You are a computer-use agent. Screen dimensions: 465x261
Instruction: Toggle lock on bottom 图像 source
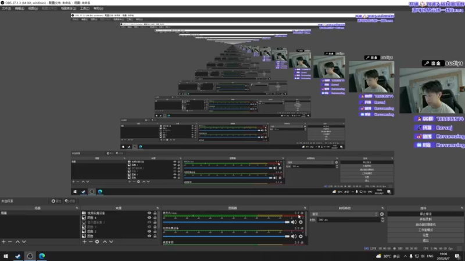[x=155, y=236]
